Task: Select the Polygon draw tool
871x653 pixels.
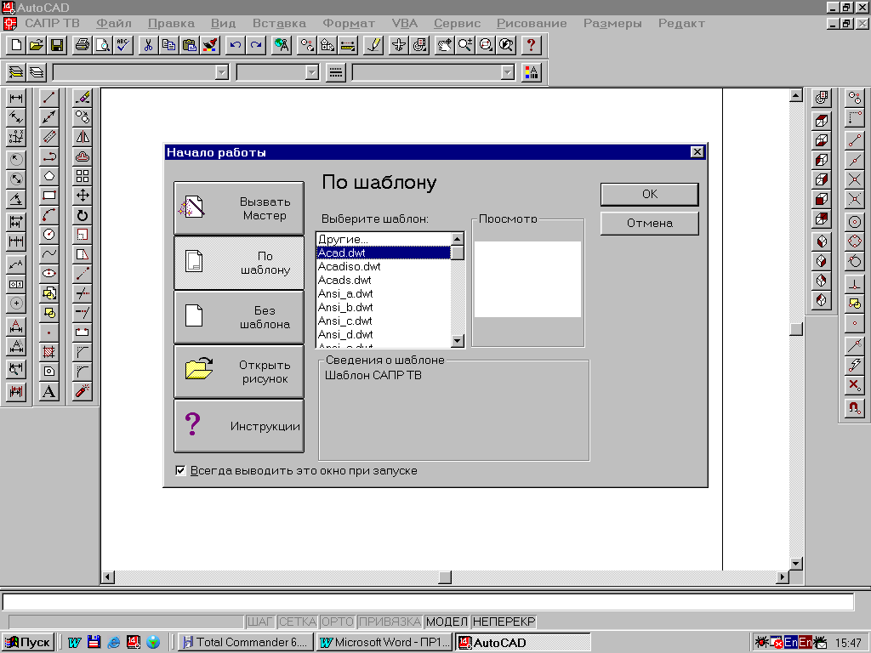Action: [x=48, y=176]
